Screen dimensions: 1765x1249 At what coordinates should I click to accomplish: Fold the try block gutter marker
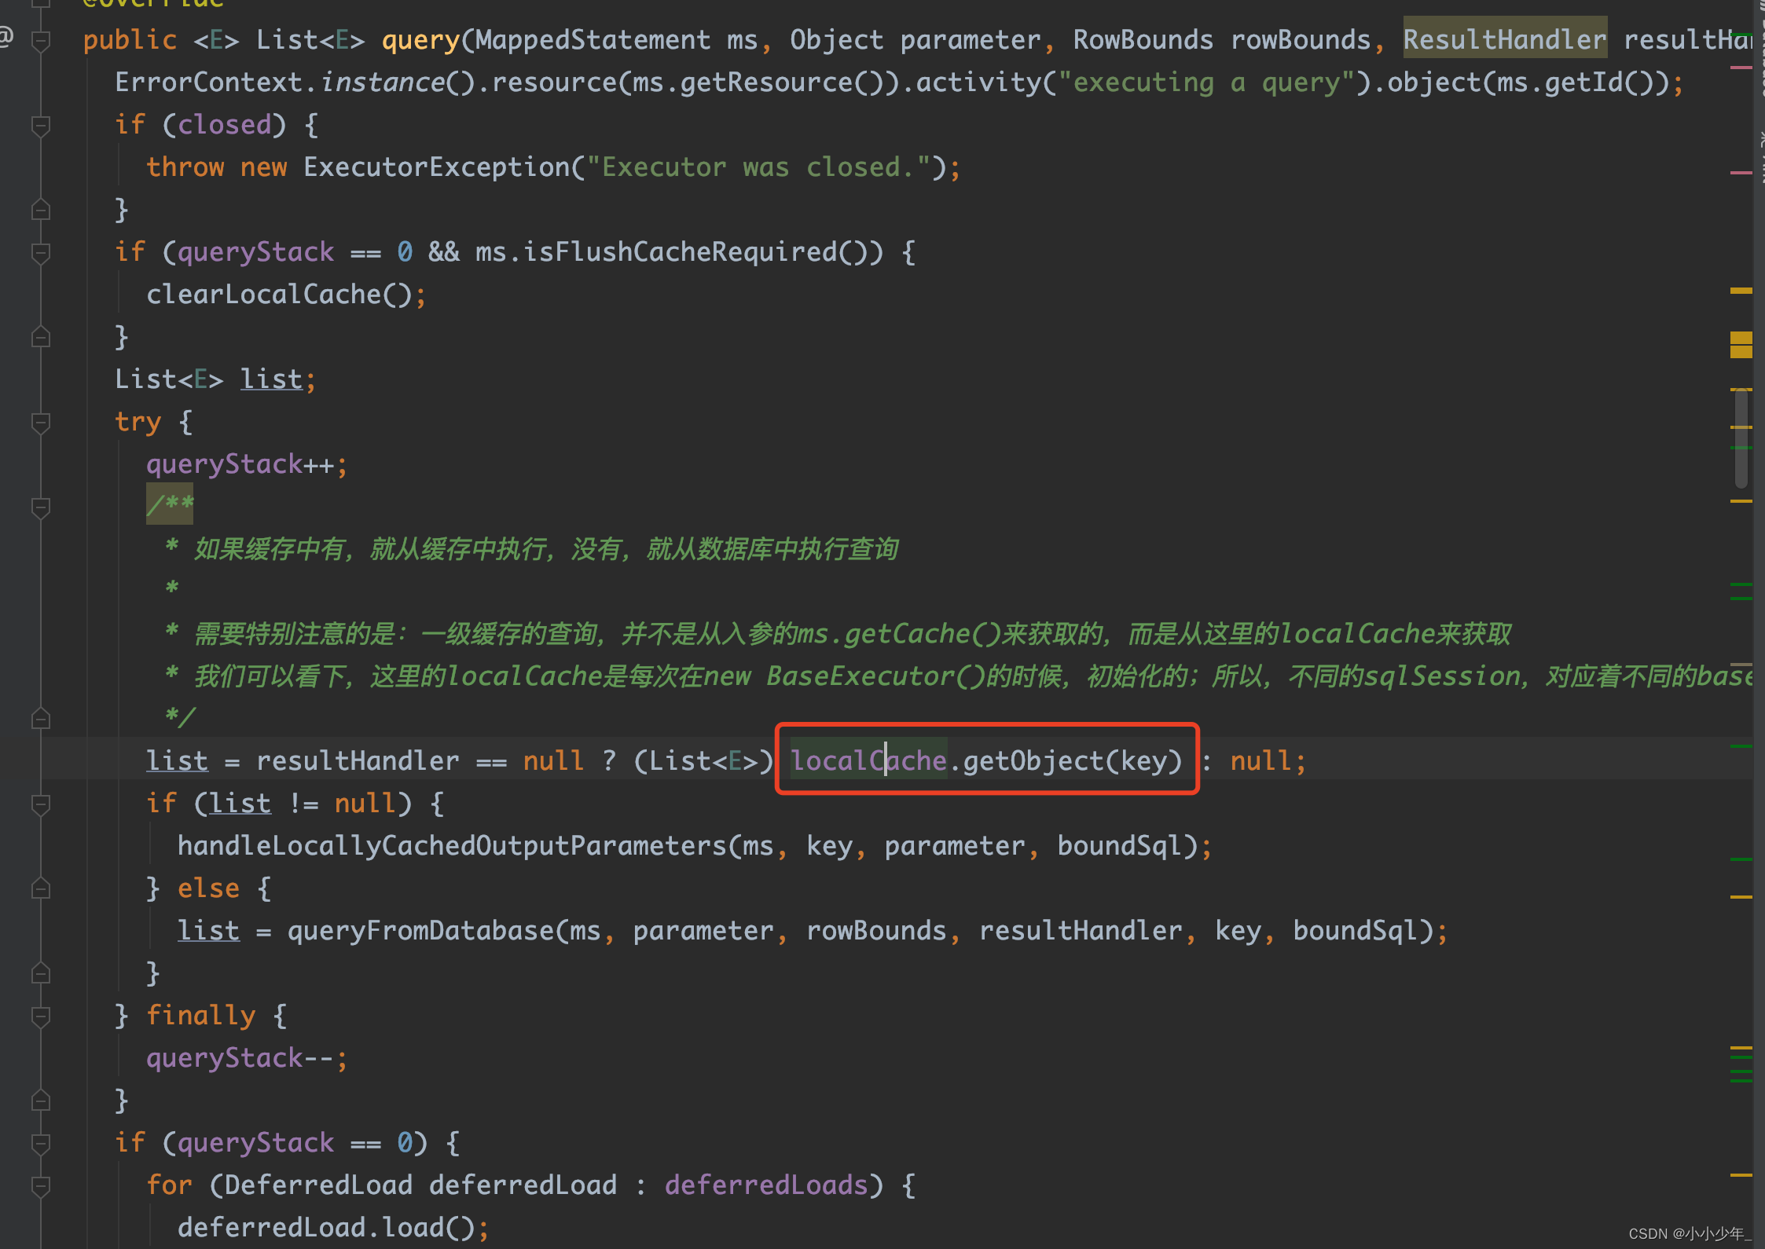pyautogui.click(x=41, y=422)
